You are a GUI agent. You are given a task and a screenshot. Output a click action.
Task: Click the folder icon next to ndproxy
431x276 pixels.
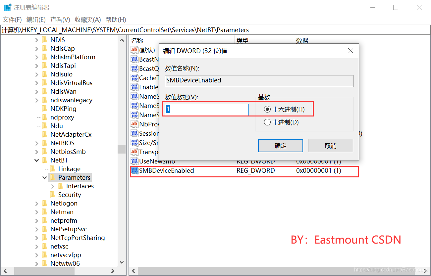(45, 117)
